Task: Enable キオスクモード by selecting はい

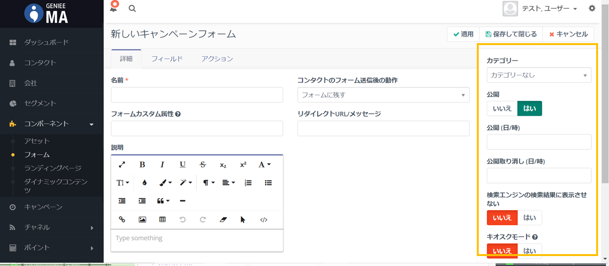Action: coord(529,250)
